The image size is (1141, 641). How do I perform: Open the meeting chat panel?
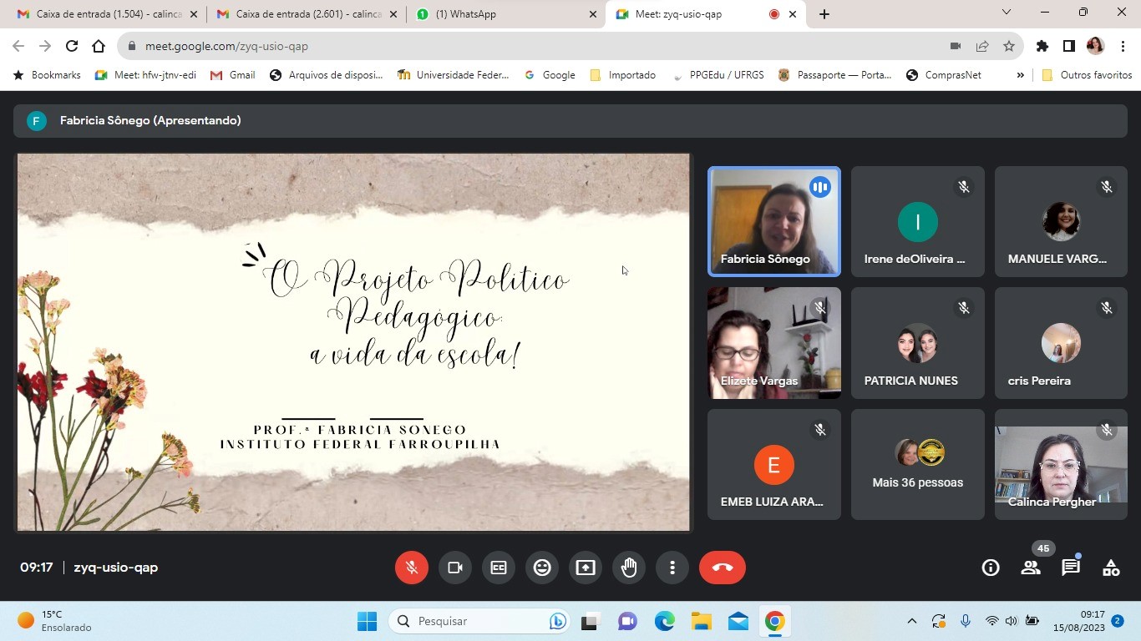(1071, 568)
